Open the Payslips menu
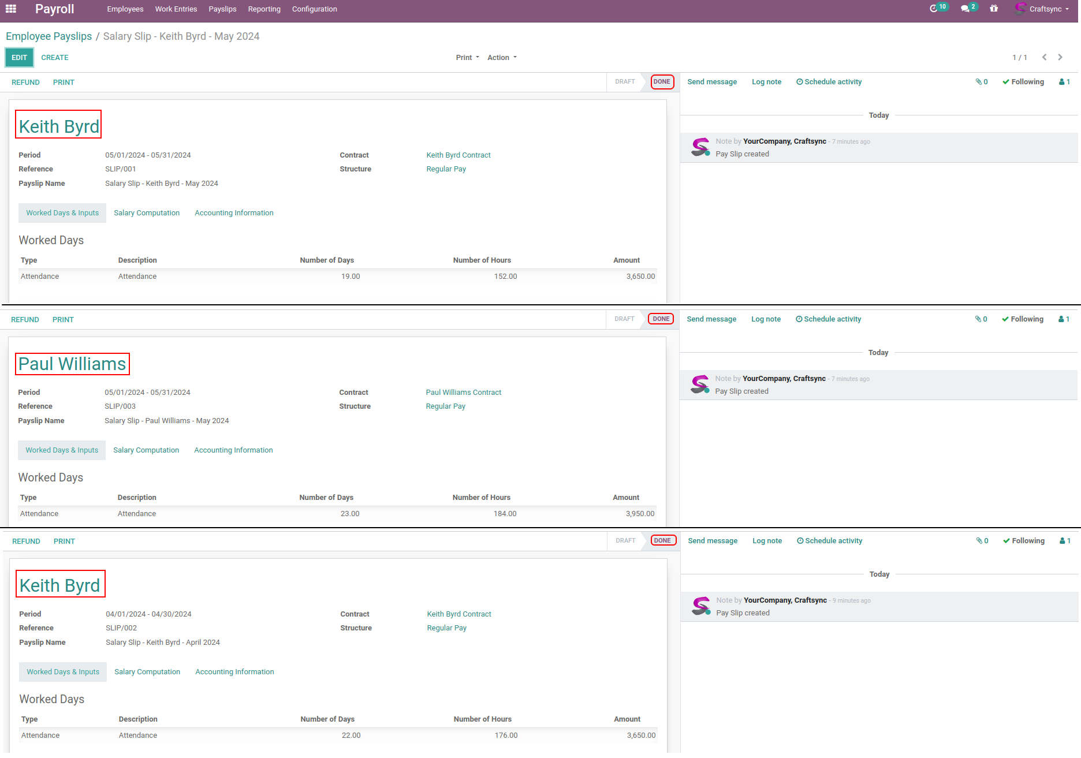Image resolution: width=1081 pixels, height=758 pixels. (222, 9)
